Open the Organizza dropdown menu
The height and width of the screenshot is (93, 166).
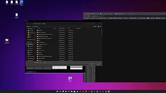pyautogui.click(x=29, y=26)
